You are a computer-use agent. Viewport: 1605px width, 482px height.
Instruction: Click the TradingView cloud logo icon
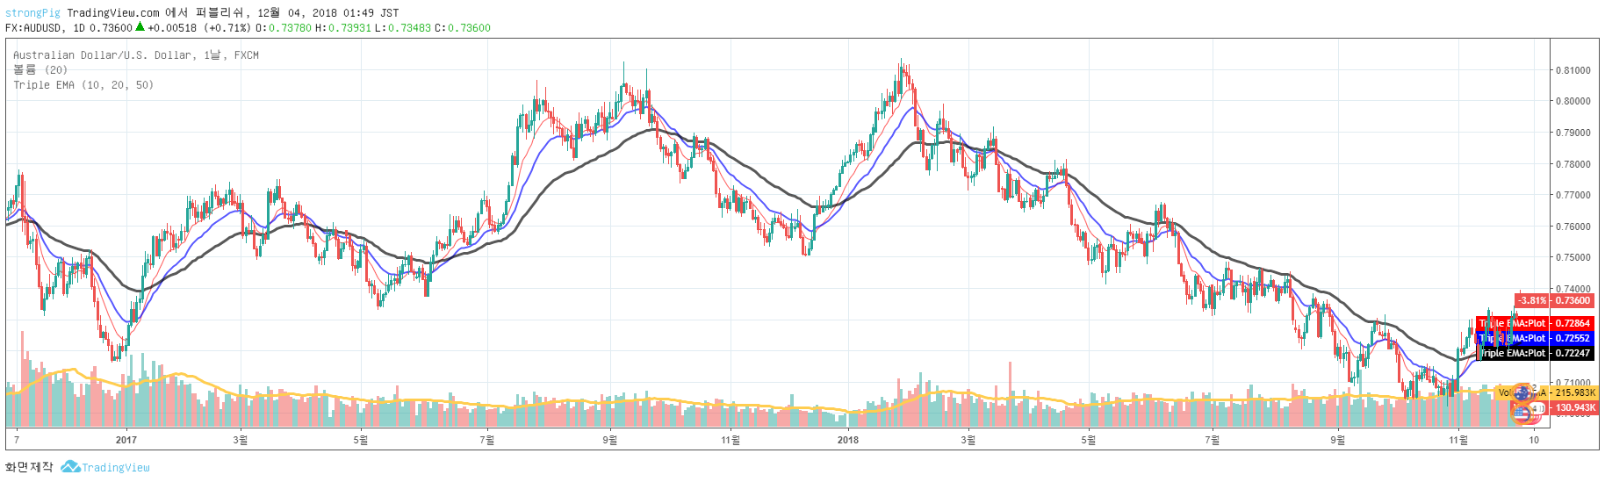click(x=70, y=467)
